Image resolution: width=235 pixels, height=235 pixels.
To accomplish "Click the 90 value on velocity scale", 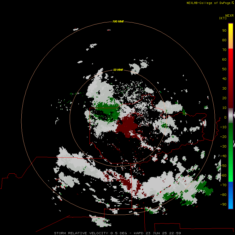I will point(224,31).
